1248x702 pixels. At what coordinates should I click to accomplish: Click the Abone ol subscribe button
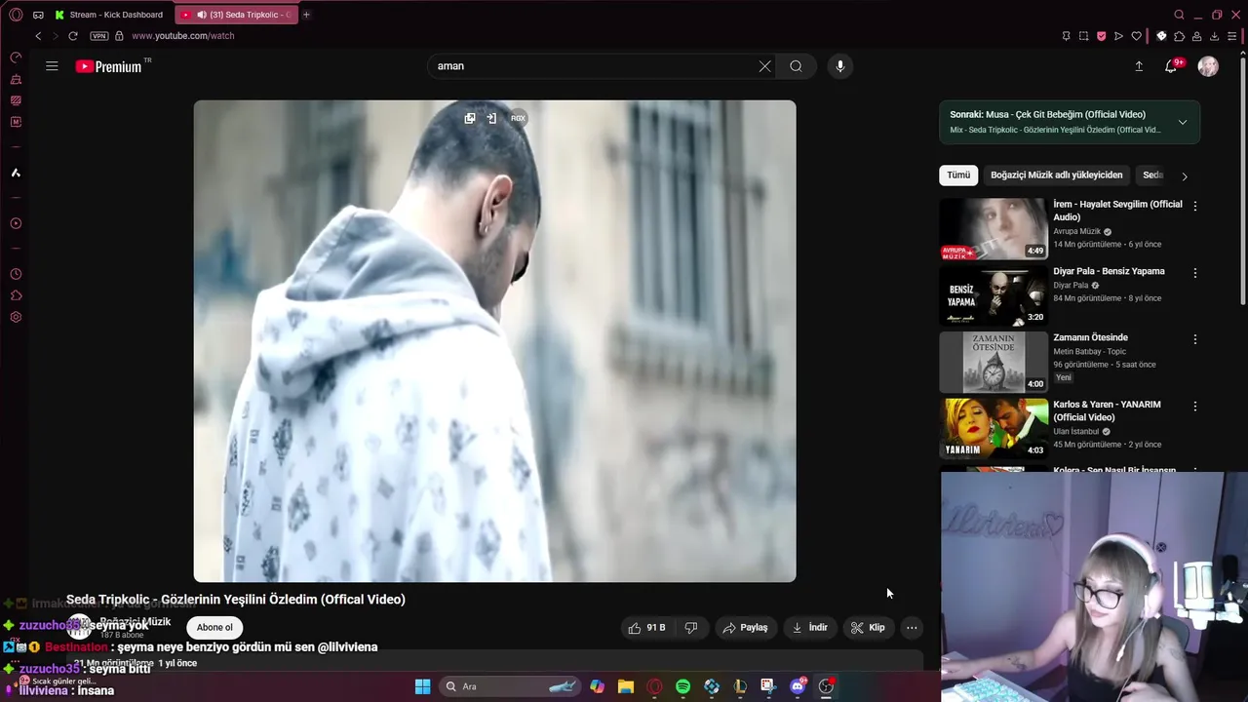coord(214,628)
